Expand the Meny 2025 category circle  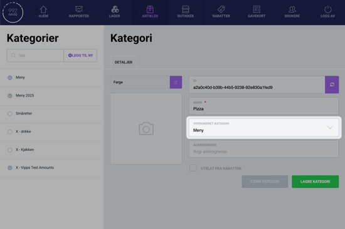(10, 96)
